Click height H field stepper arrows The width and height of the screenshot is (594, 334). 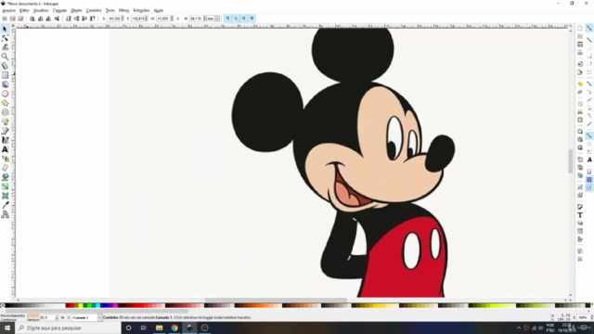pyautogui.click(x=205, y=19)
